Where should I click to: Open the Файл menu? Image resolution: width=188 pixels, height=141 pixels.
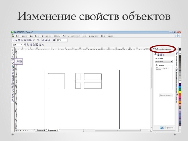(x=18, y=36)
